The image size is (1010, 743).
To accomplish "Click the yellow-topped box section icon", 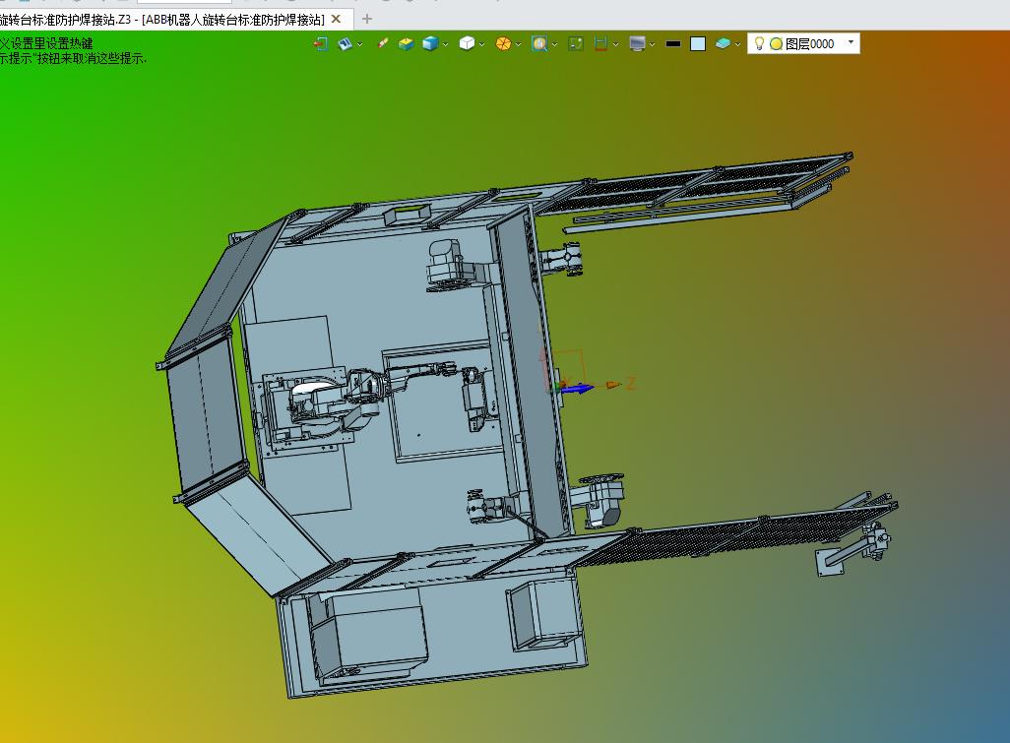I will 407,43.
